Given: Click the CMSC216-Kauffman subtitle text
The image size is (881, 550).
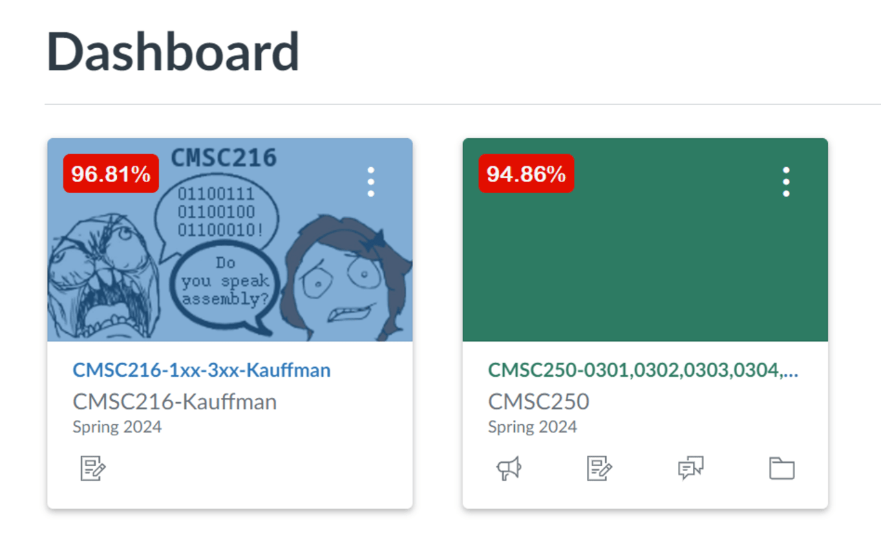Looking at the screenshot, I should coord(174,401).
